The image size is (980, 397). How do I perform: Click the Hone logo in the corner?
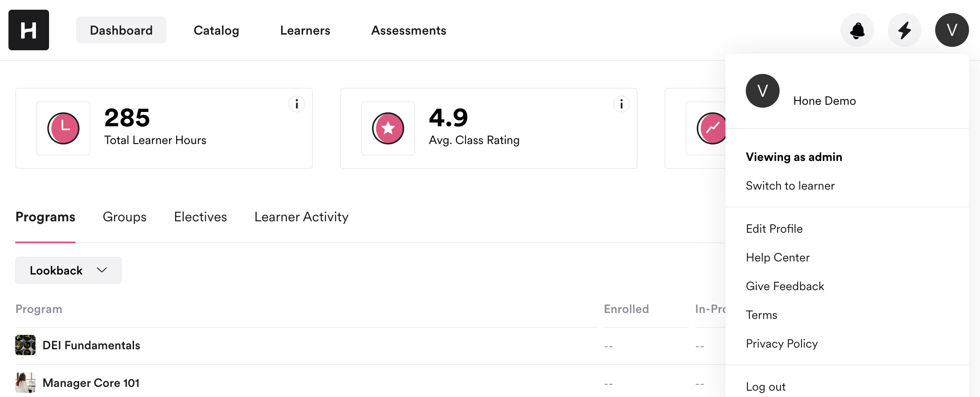point(28,30)
